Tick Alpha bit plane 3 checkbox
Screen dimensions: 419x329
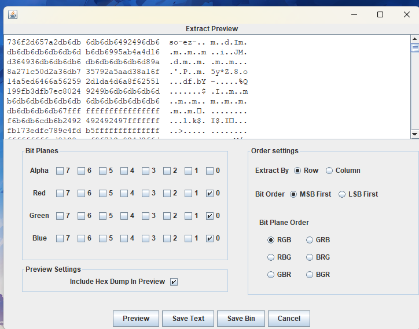click(x=145, y=171)
